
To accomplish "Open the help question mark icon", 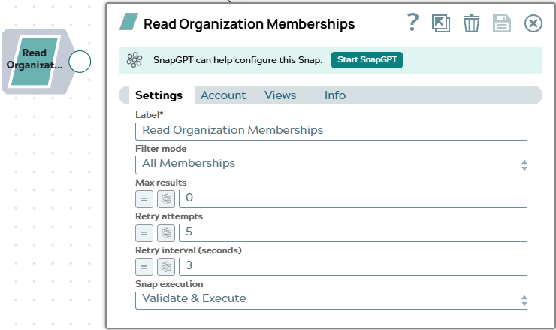I will 412,23.
